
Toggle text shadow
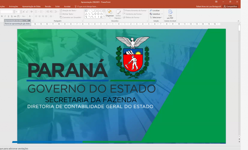pyautogui.click(x=12, y=16)
